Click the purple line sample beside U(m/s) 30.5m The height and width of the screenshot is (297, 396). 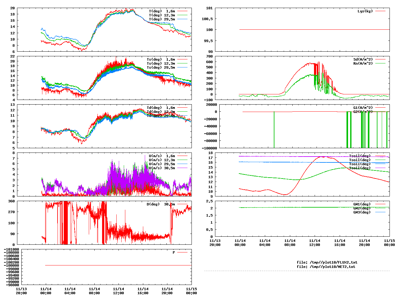(182, 168)
